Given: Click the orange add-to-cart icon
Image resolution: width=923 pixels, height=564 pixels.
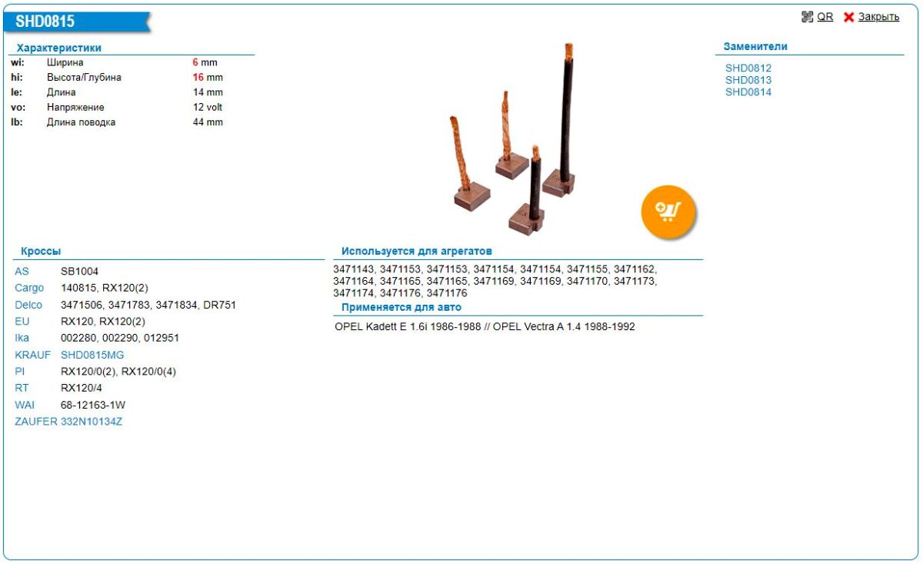Looking at the screenshot, I should 668,210.
